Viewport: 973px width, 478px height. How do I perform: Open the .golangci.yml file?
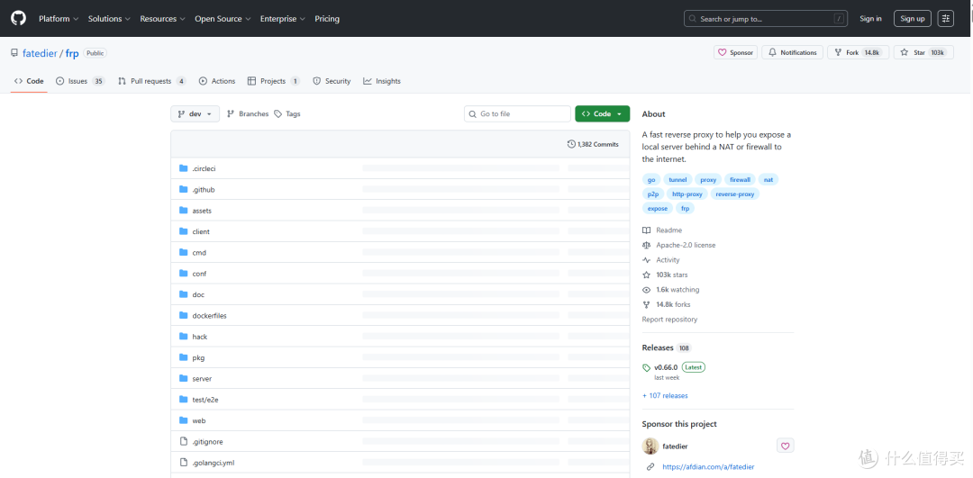214,463
